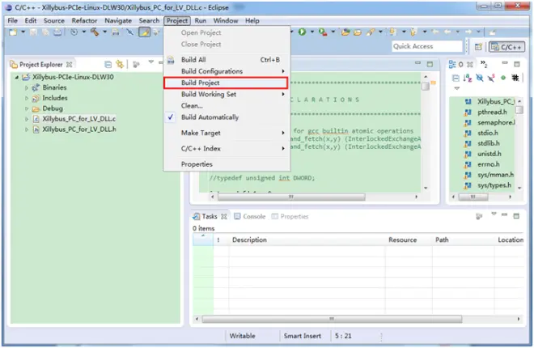
Task: Select Xillybus_PC_for_LV_DLL.c in Project Explorer
Action: (78, 119)
